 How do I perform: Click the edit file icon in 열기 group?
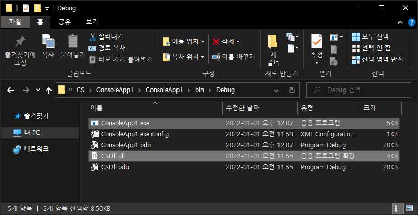[334, 49]
